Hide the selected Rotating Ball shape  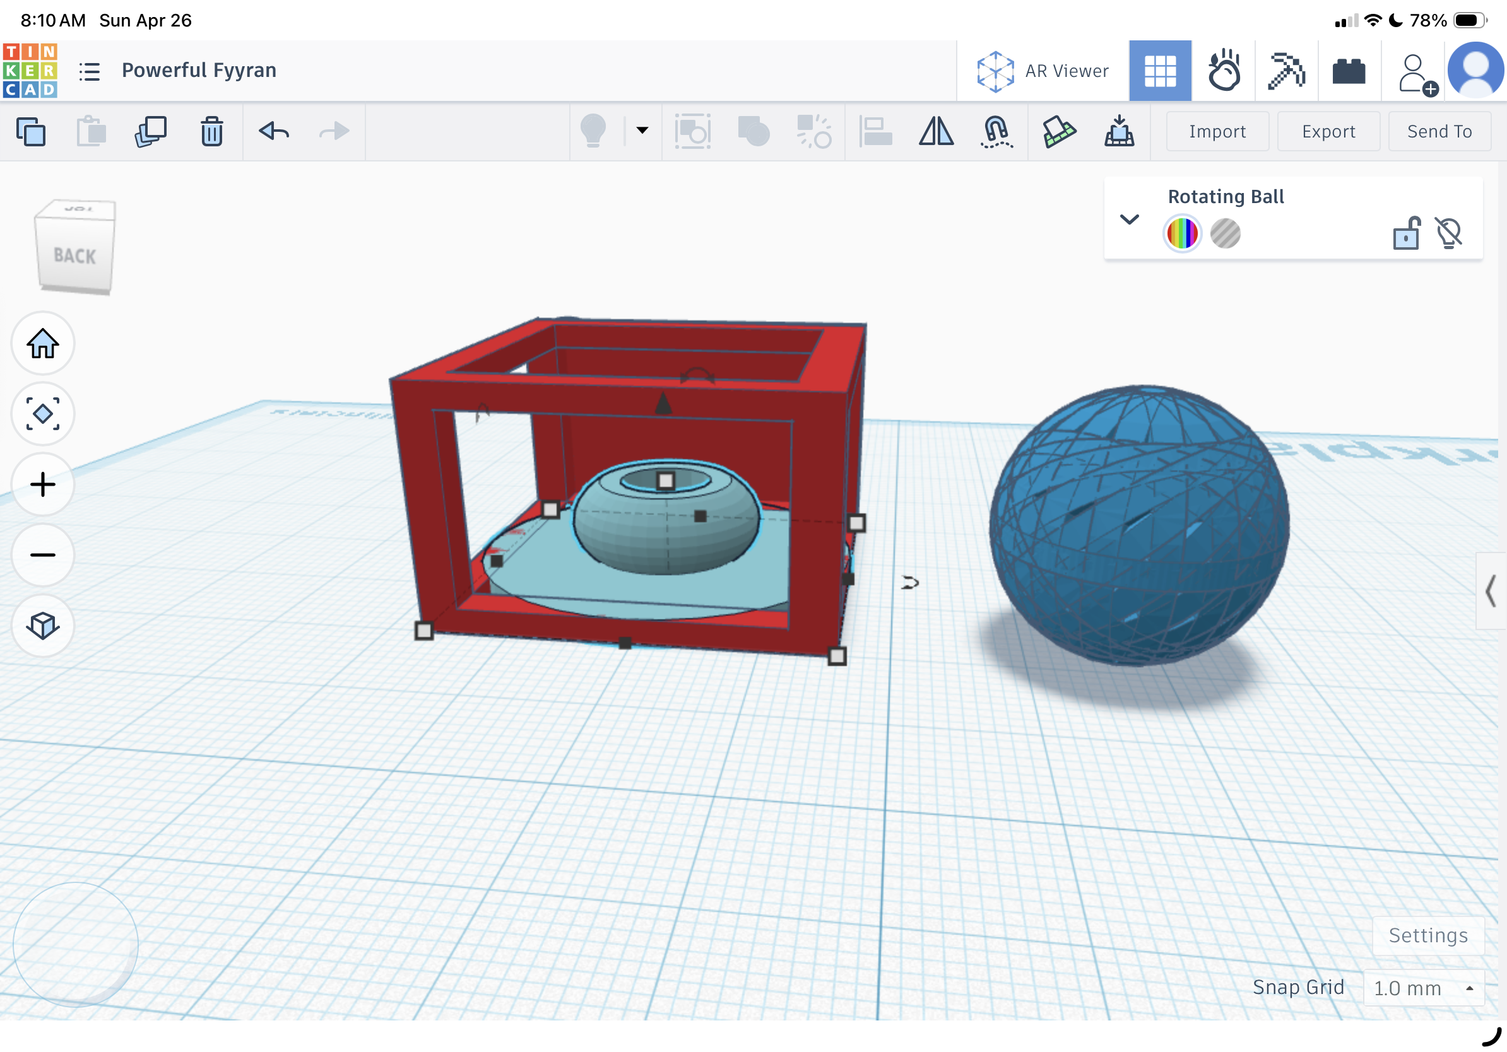coord(1448,233)
